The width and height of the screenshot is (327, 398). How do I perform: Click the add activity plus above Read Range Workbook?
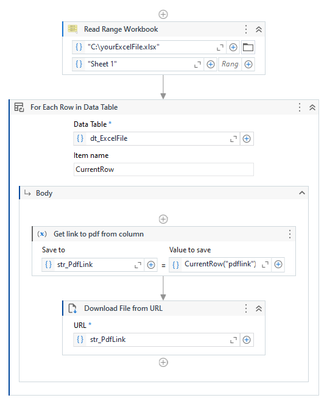[163, 14]
